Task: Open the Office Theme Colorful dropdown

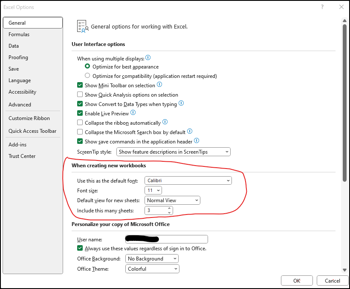Action: tap(153, 269)
